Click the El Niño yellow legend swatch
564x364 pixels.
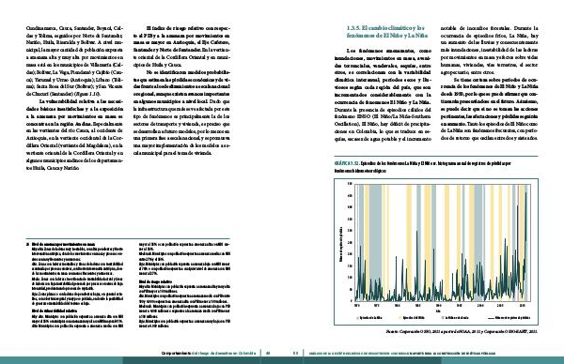(400, 318)
